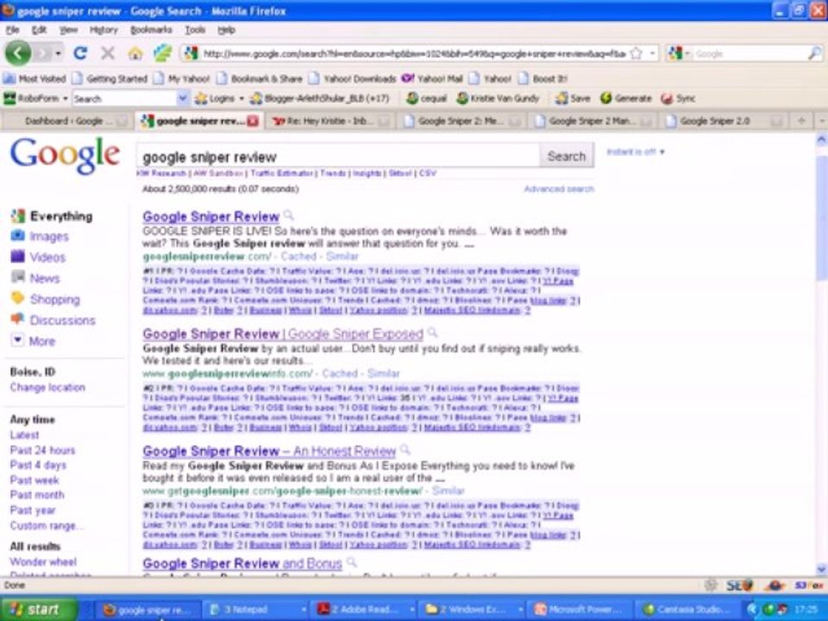Click the RoboForm Generate icon
Viewport: 828px width, 621px height.
coord(626,98)
